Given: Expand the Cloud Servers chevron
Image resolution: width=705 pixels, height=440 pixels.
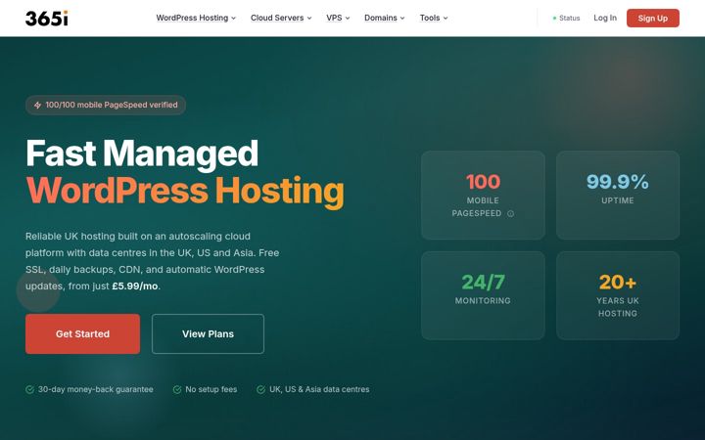Looking at the screenshot, I should [x=309, y=19].
